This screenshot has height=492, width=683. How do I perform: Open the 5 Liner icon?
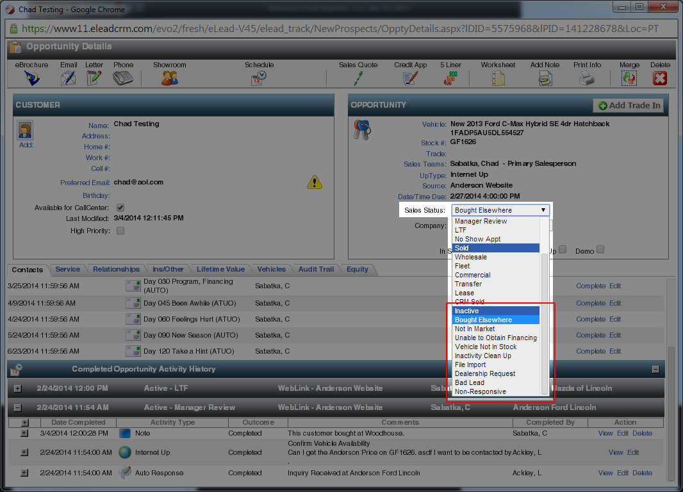pos(450,78)
